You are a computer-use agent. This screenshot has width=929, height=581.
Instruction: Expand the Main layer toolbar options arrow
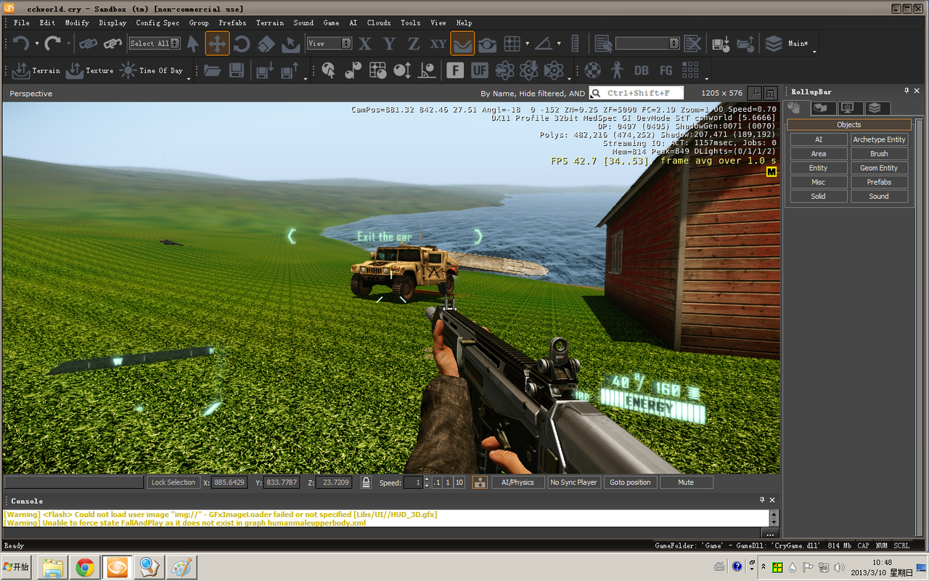coord(814,52)
